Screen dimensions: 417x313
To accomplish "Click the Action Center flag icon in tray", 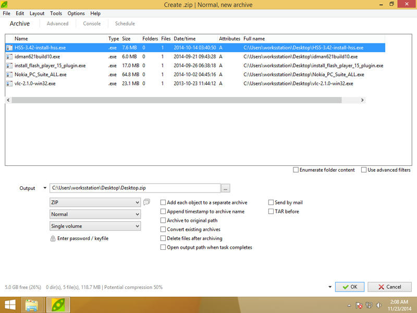I will (x=359, y=305).
